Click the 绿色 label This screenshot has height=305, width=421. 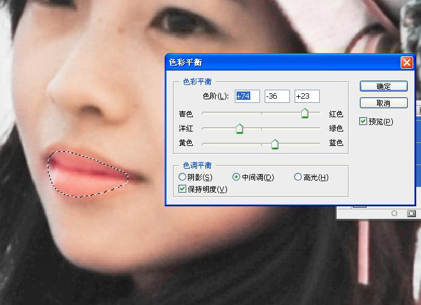(336, 129)
